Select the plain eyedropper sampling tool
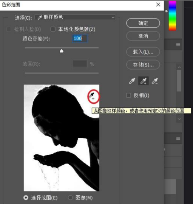Image resolution: width=193 pixels, height=204 pixels. point(132,81)
